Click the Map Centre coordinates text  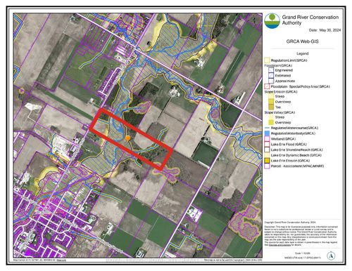click(x=34, y=260)
